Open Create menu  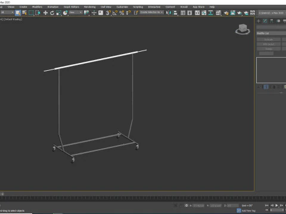23,7
